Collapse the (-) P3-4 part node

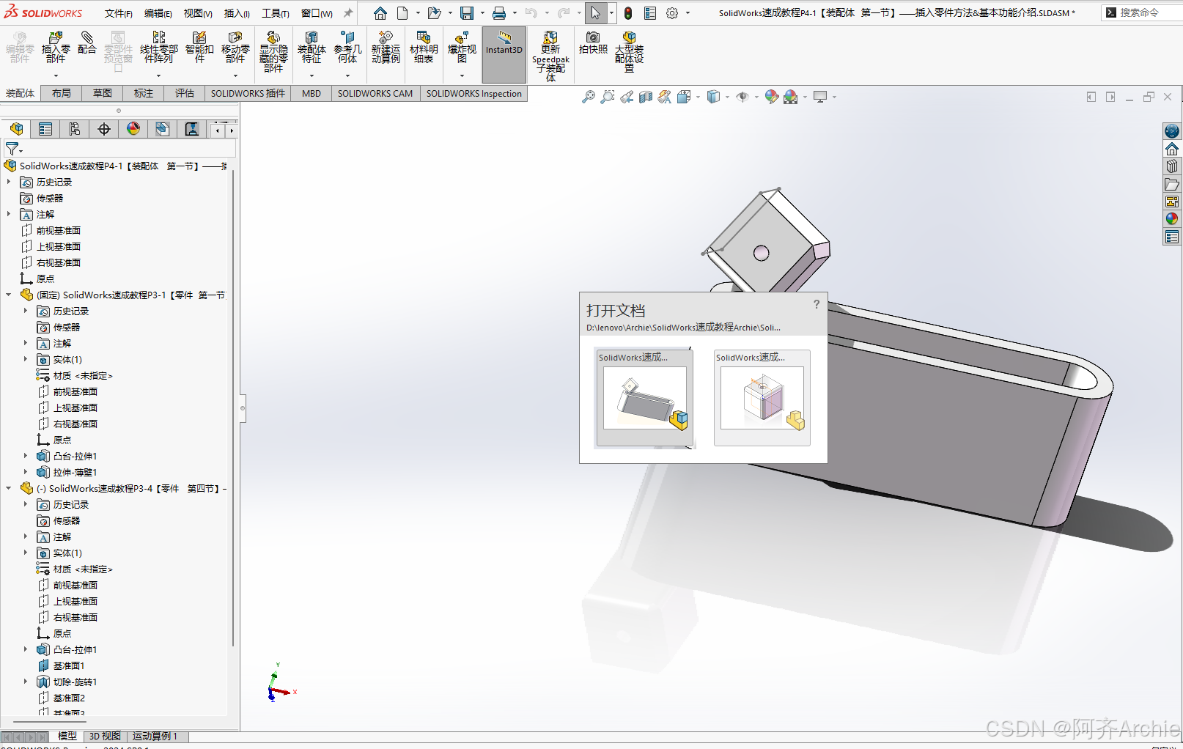tap(9, 488)
